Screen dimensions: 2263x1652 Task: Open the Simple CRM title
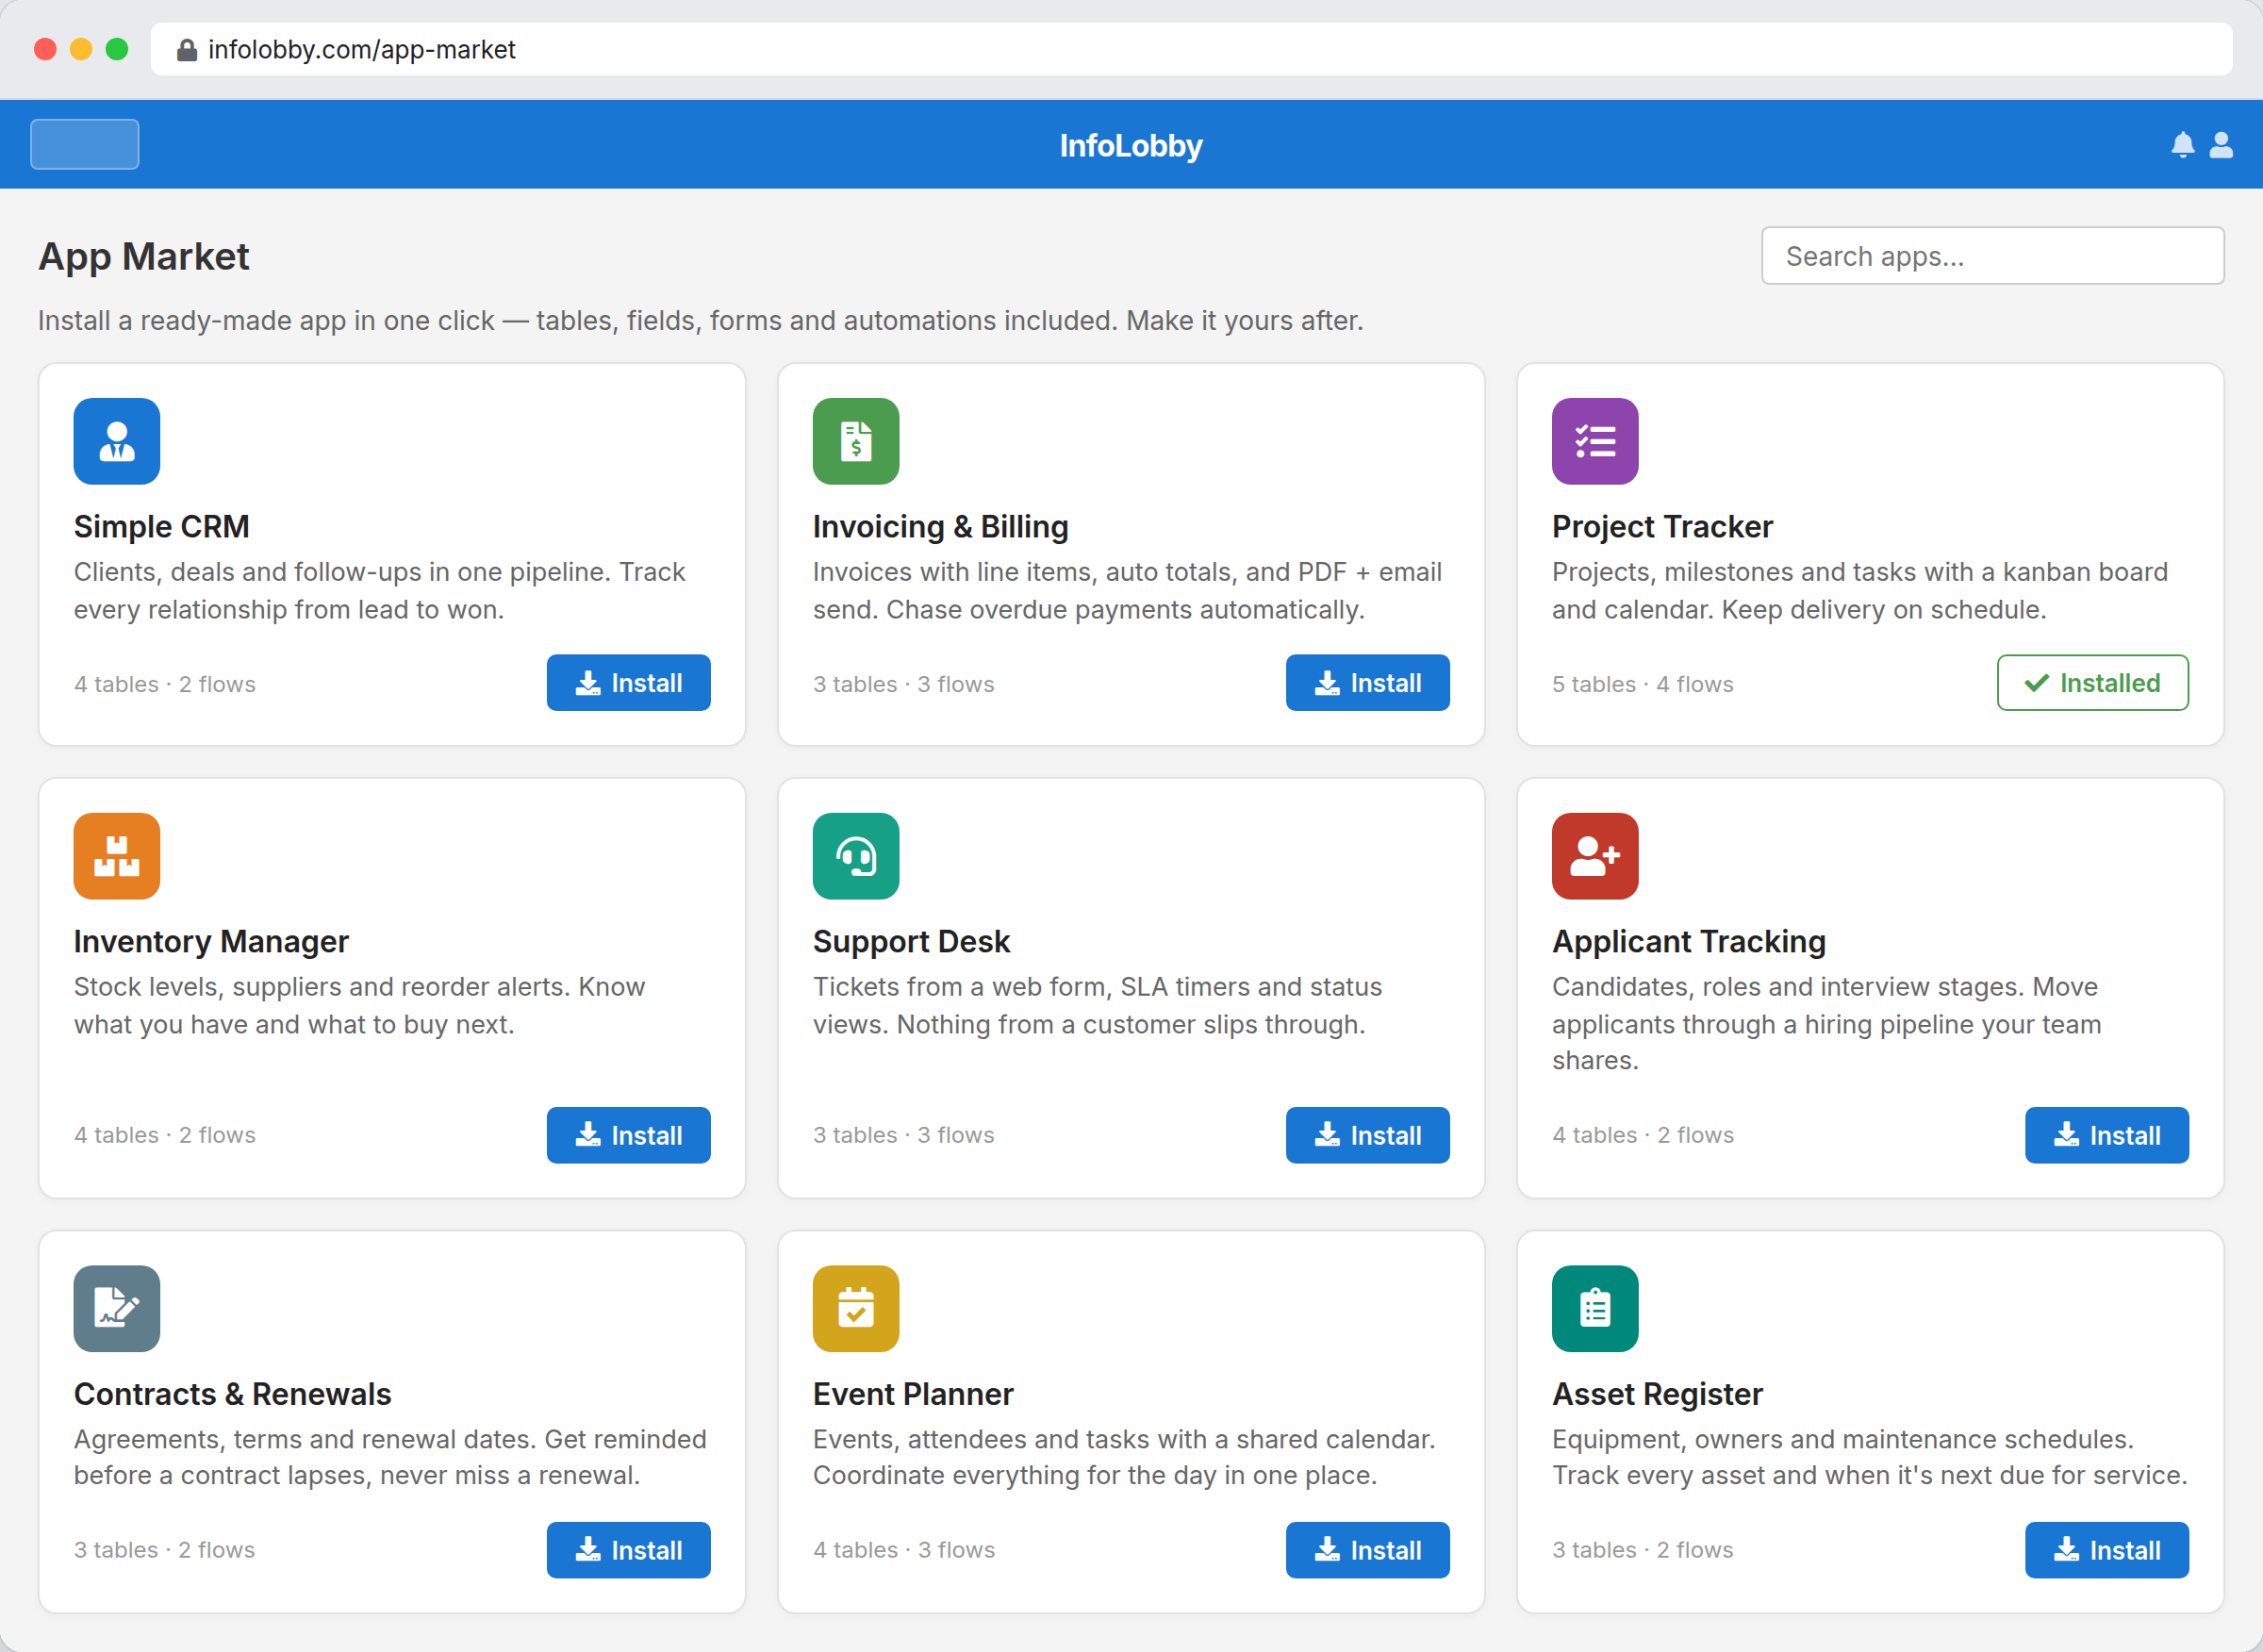click(162, 527)
